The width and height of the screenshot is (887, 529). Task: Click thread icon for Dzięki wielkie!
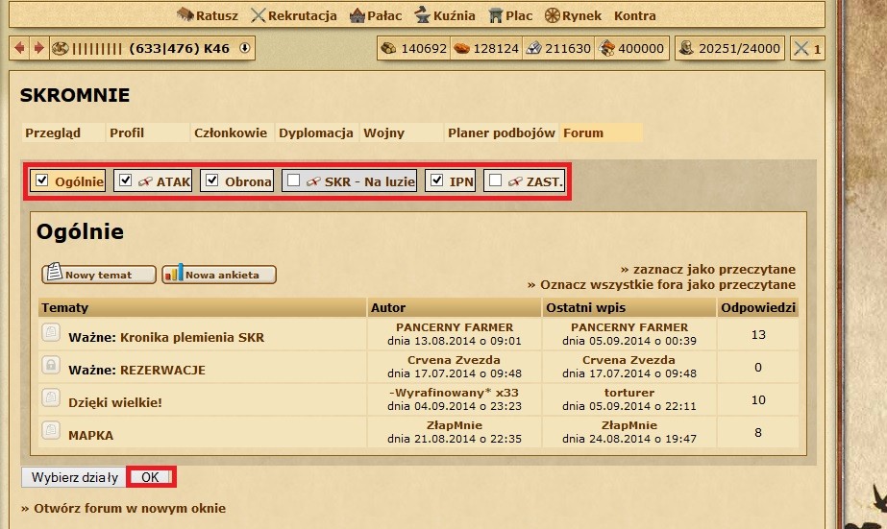(x=51, y=397)
